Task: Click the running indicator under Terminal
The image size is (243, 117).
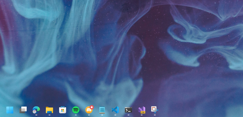Action: point(128,115)
